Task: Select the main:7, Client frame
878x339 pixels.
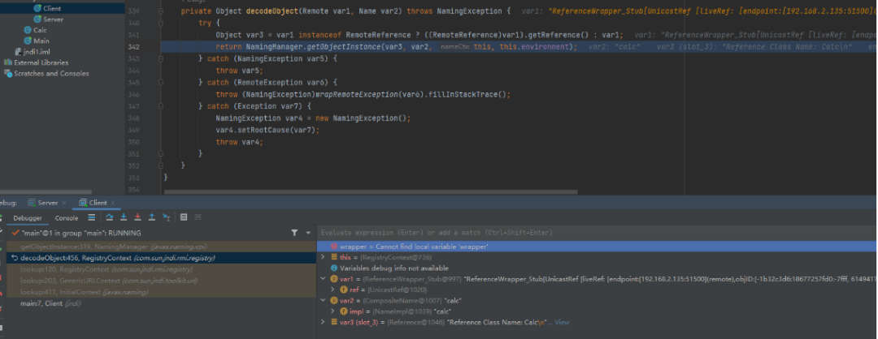Action: 161,303
